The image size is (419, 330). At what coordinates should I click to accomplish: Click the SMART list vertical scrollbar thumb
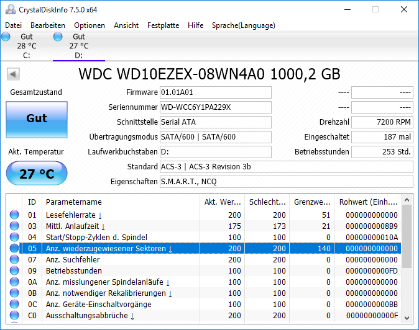click(x=407, y=236)
